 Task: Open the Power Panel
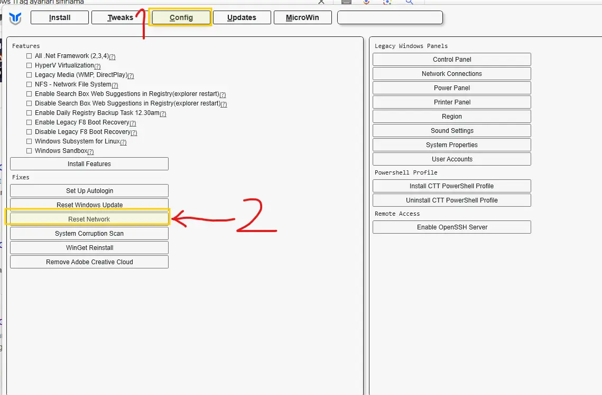pyautogui.click(x=452, y=88)
